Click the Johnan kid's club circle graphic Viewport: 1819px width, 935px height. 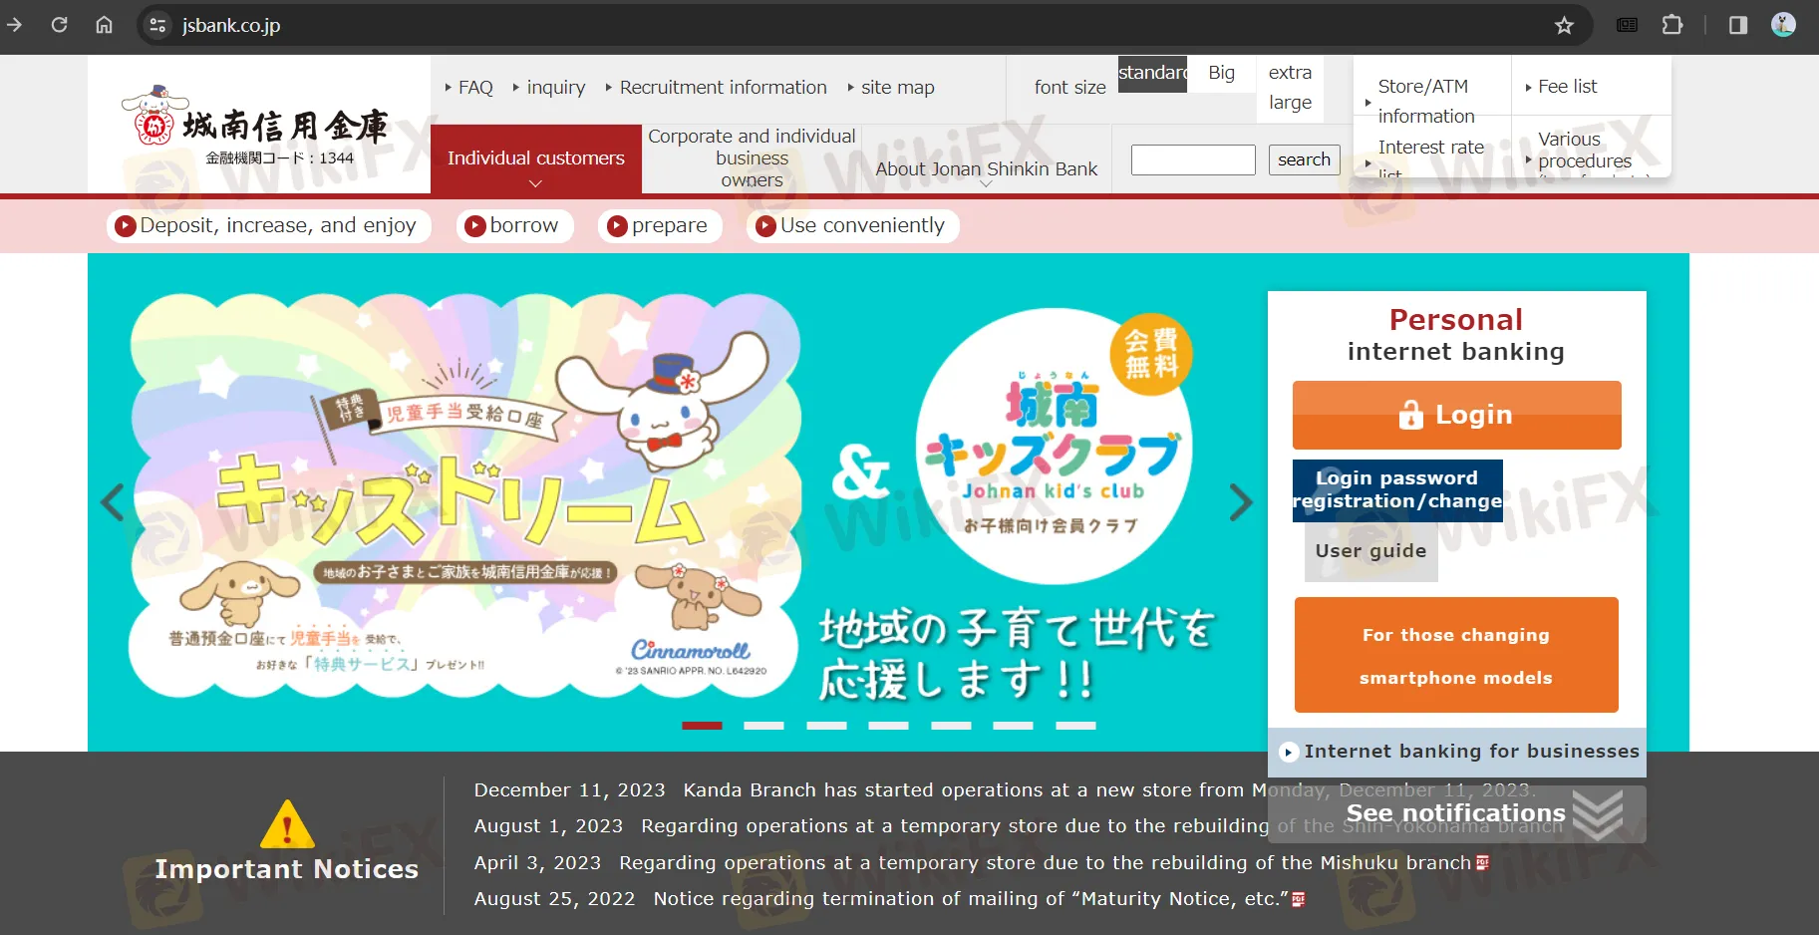(1055, 447)
